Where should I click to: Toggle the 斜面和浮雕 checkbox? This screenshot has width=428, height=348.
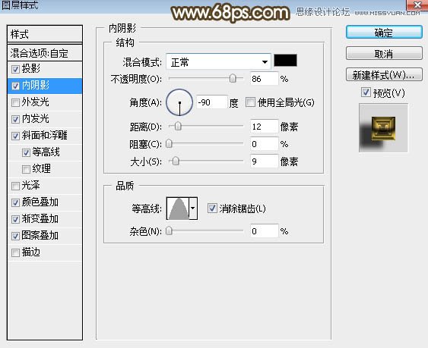15,136
